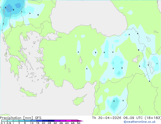
Task: Click the 'Precipitation [mm]' title text
Action: coord(17,118)
